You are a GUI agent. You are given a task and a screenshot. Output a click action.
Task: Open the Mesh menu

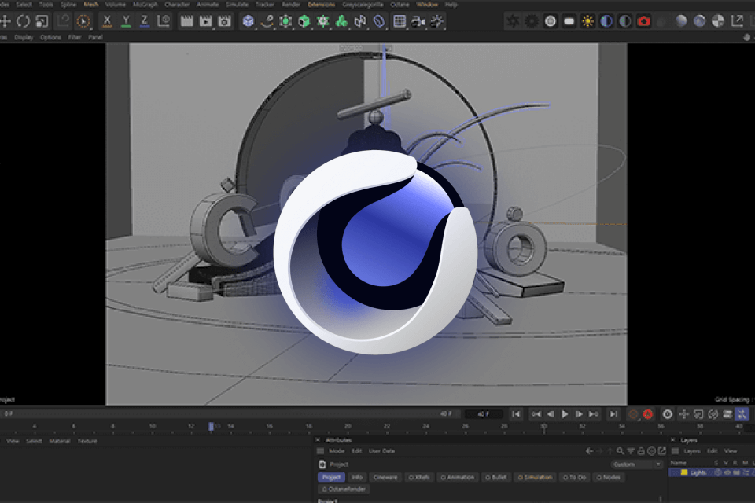point(91,5)
